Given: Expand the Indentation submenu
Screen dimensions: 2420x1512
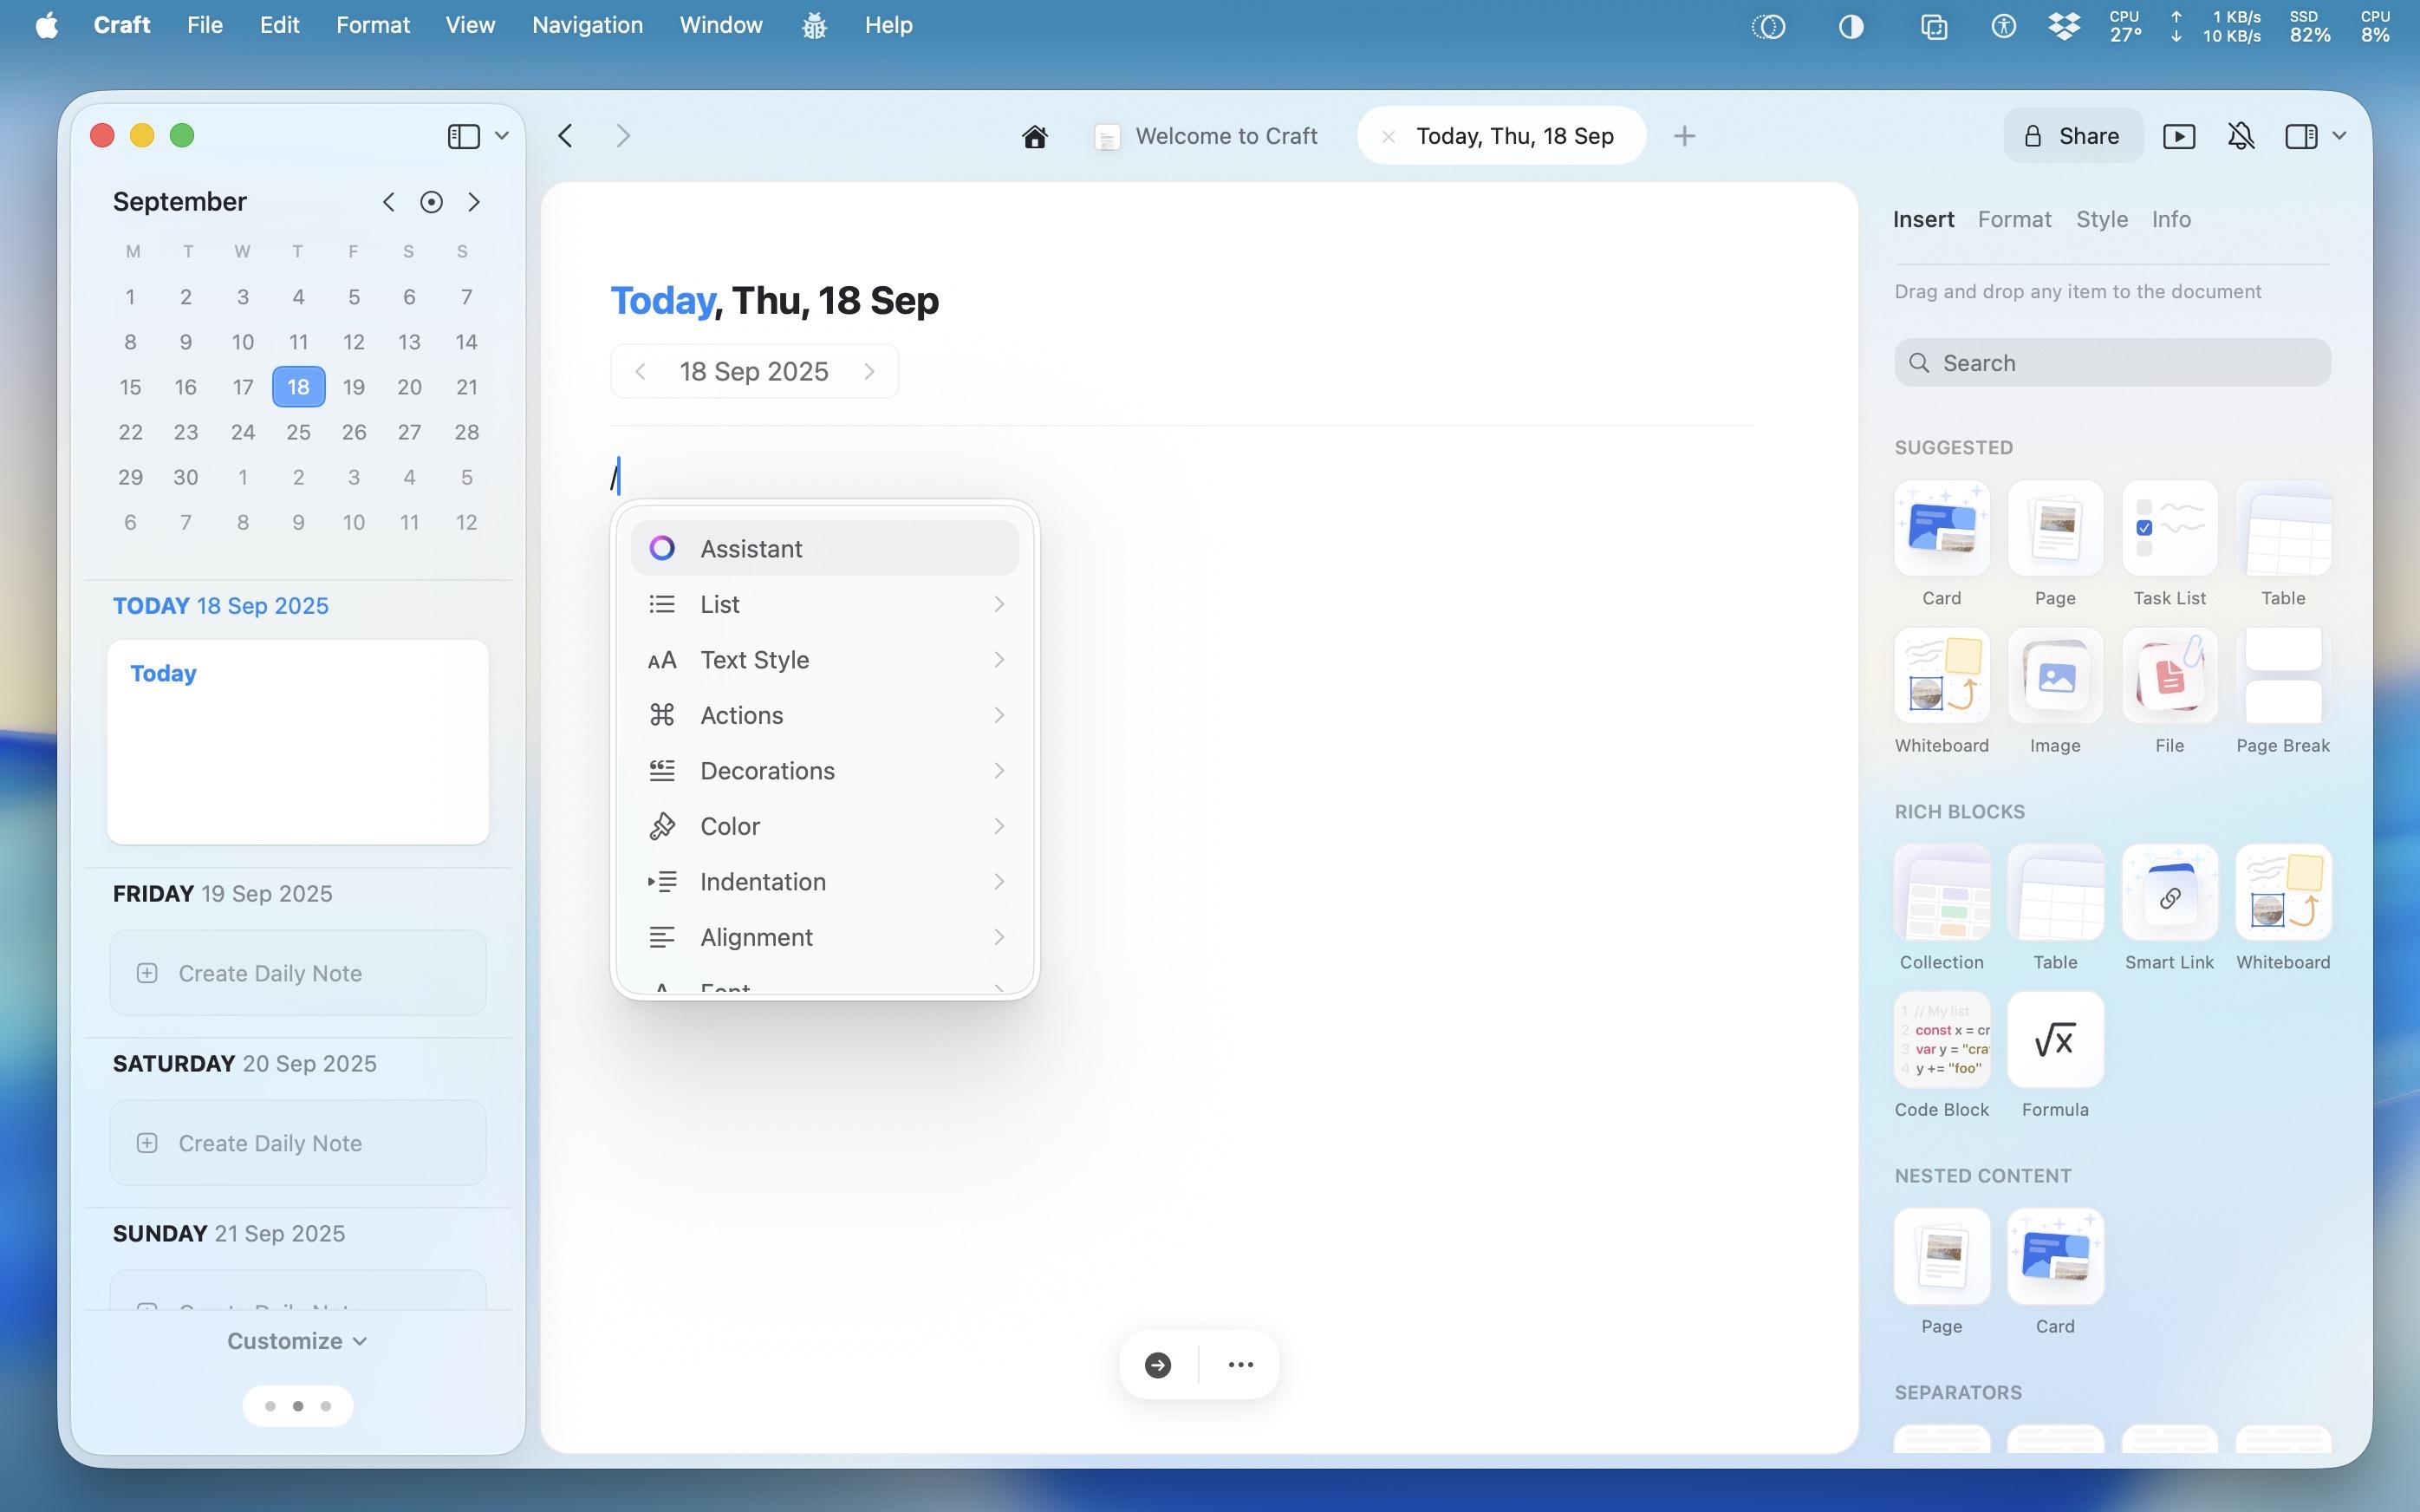Looking at the screenshot, I should [x=824, y=882].
